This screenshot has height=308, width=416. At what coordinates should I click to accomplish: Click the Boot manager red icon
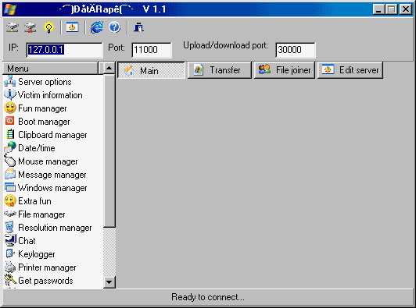point(10,121)
